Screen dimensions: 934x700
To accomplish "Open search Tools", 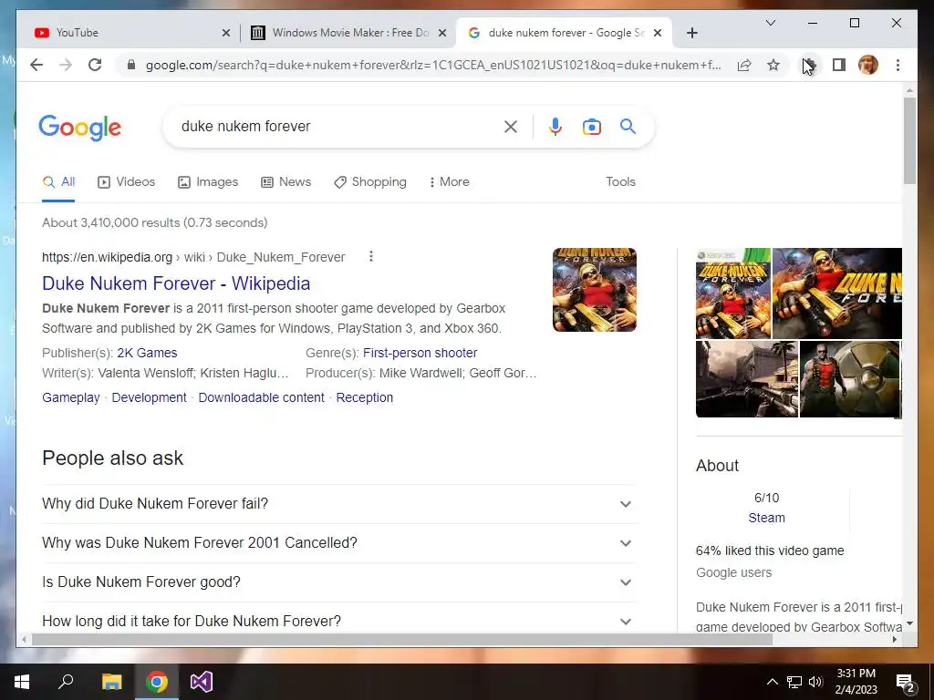I will 620,181.
